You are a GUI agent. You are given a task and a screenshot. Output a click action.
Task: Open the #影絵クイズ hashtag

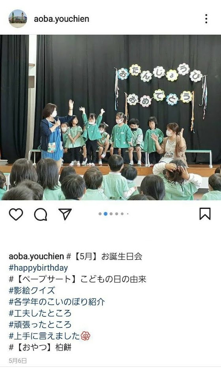(x=32, y=291)
